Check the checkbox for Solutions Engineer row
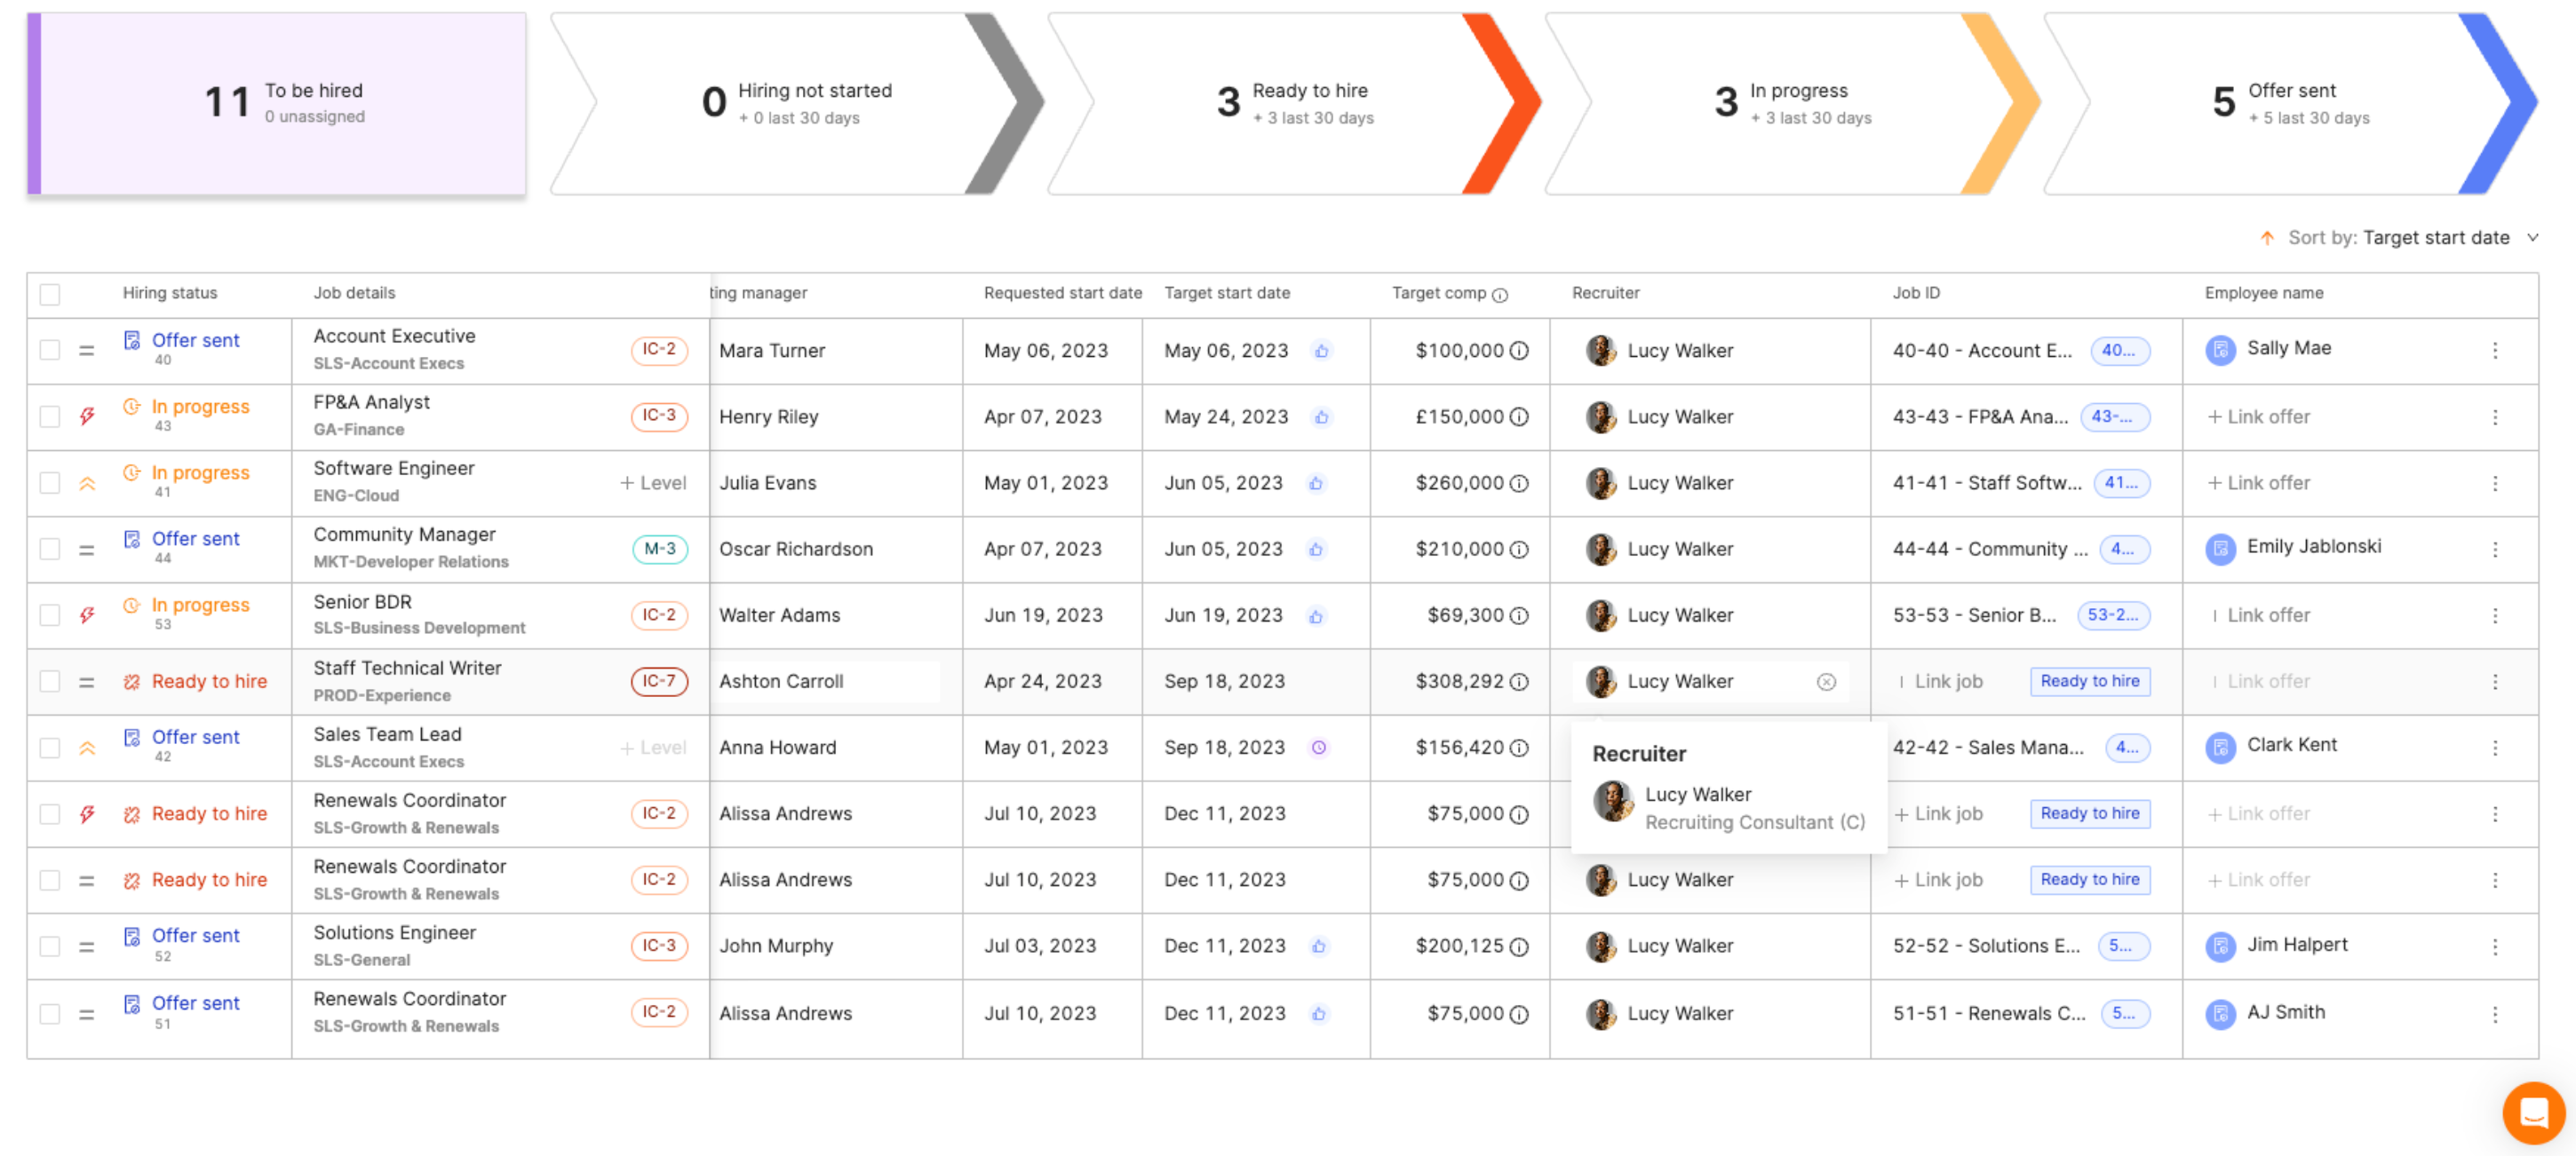Viewport: 2576px width, 1156px height. click(49, 946)
